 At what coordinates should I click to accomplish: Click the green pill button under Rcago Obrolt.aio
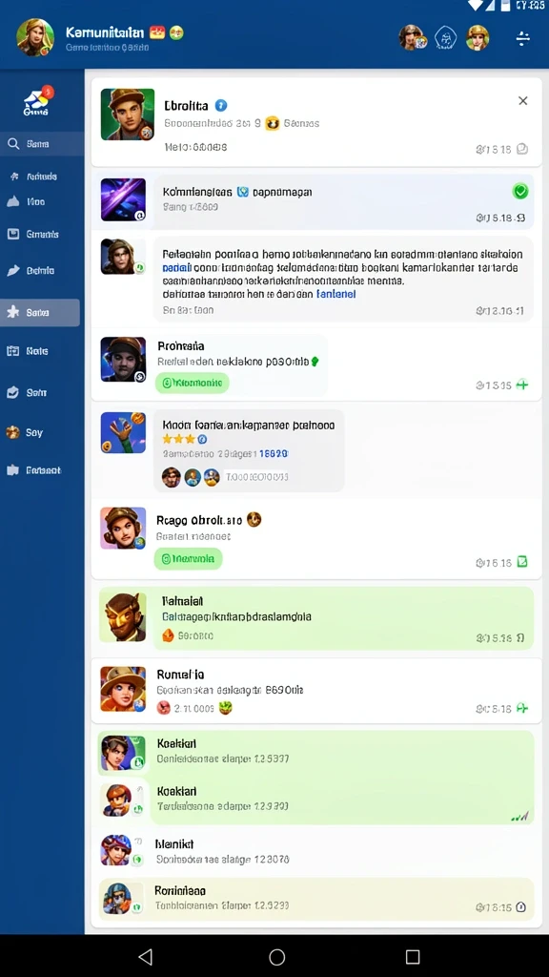tap(188, 559)
